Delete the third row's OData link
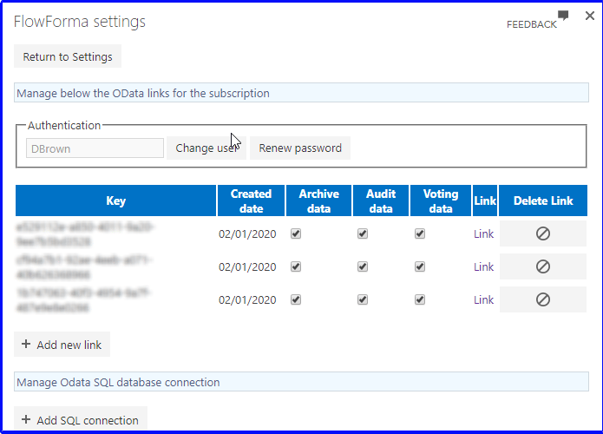Viewport: 603px width, 434px height. tap(543, 299)
